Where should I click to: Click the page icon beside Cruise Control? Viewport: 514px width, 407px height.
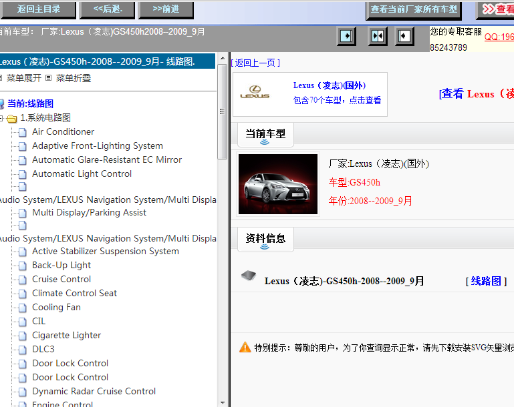23,280
